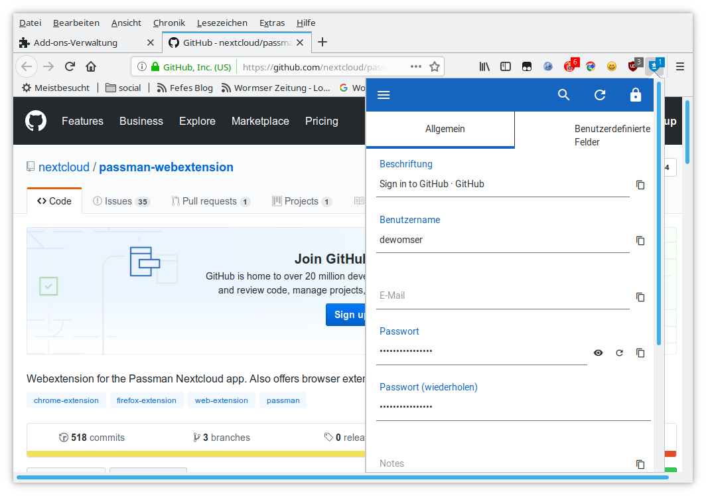Click the Passman extension toolbar icon
Viewport: 706px width, 496px height.
[x=655, y=66]
